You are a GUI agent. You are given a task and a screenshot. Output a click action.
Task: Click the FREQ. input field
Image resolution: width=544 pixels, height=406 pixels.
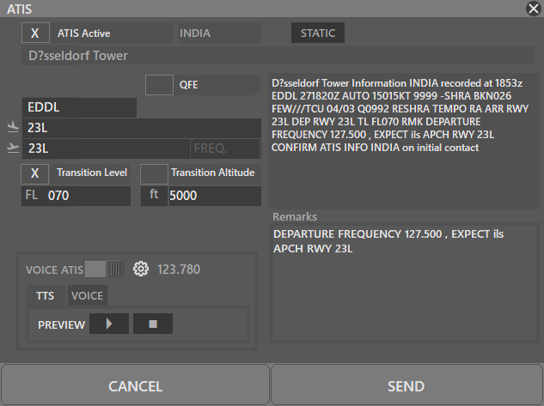pos(225,148)
